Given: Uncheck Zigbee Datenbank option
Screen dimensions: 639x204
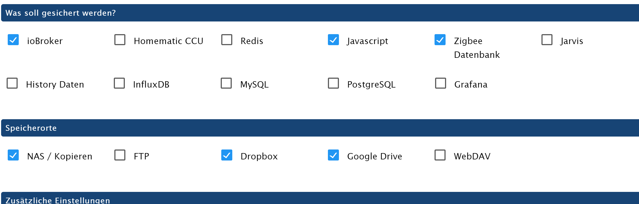Looking at the screenshot, I should coord(440,40).
